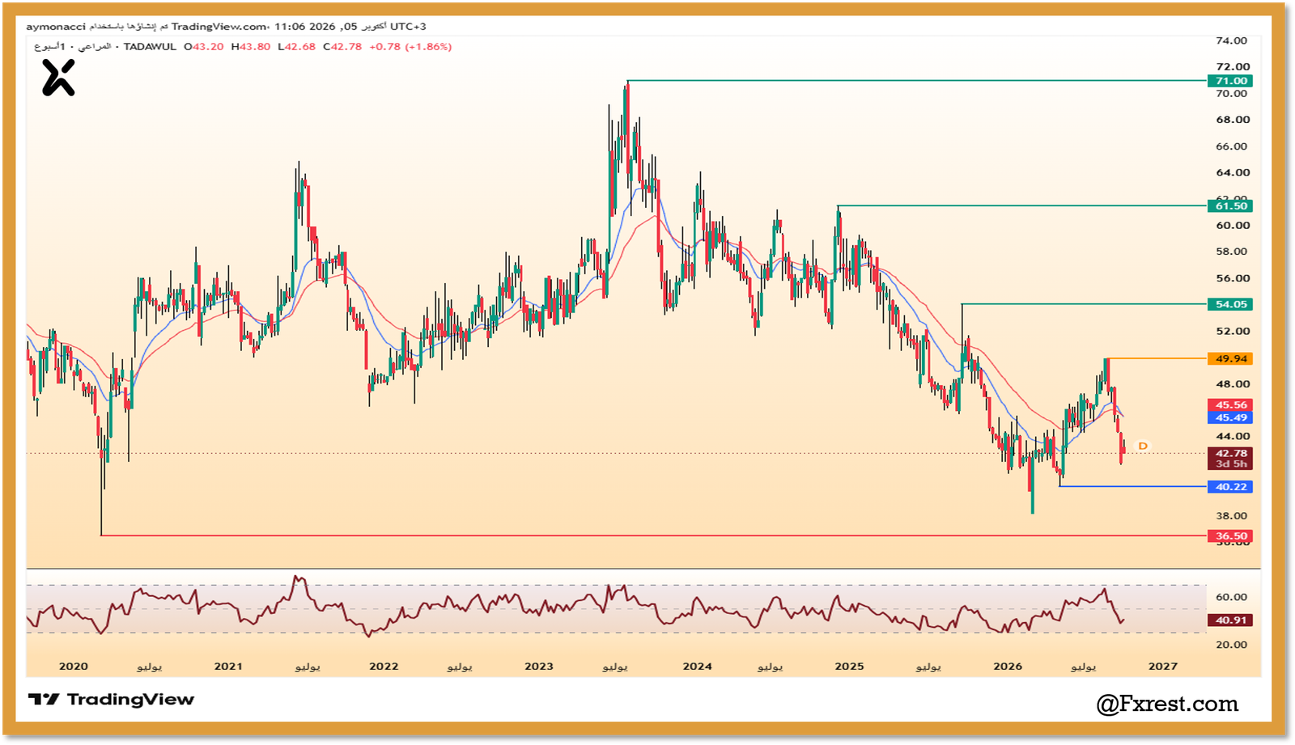
Task: Click the blue 40.22 support label
Action: pos(1230,487)
